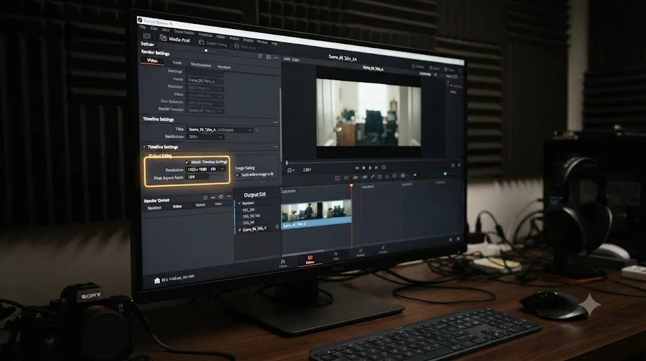The image size is (646, 361).
Task: Click the Name field showing Scene_04_Take_A
Action: [x=205, y=80]
